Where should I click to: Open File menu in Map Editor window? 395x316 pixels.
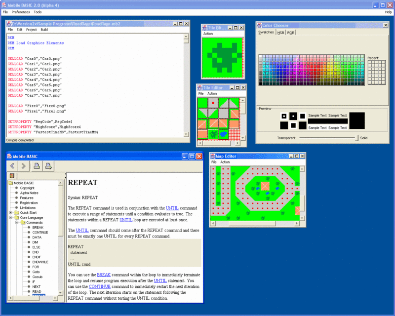214,162
